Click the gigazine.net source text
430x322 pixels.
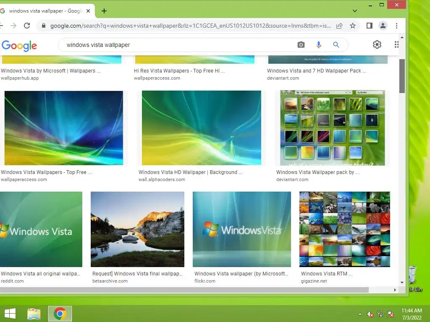314,281
